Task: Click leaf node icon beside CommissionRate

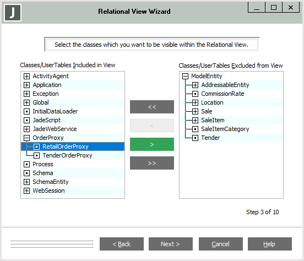Action: 195,94
